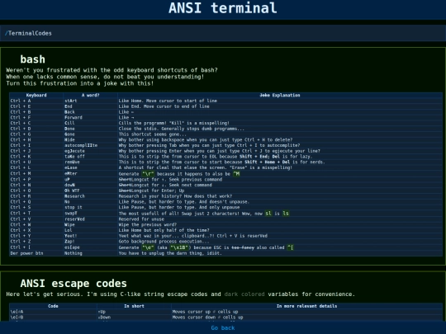446x334 pixels.
Task: Click the ^M code snippet
Action: click(236, 173)
